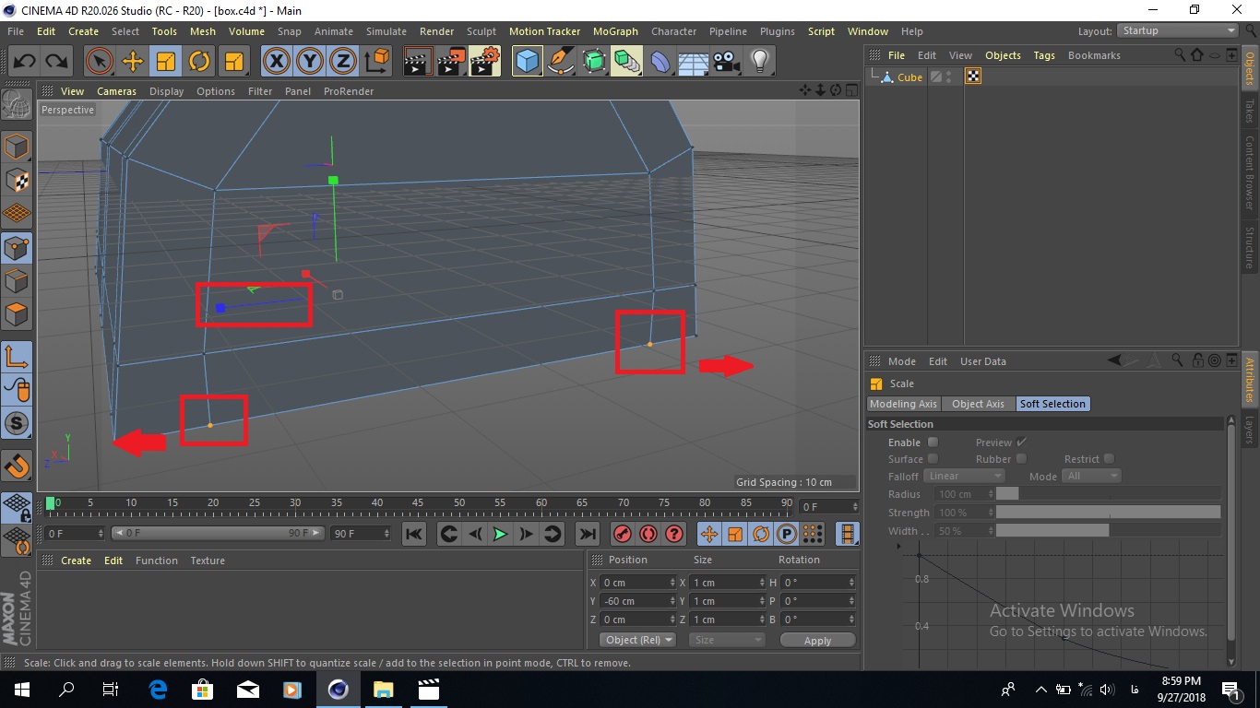
Task: Switch to Modeling Axis tab
Action: [904, 404]
